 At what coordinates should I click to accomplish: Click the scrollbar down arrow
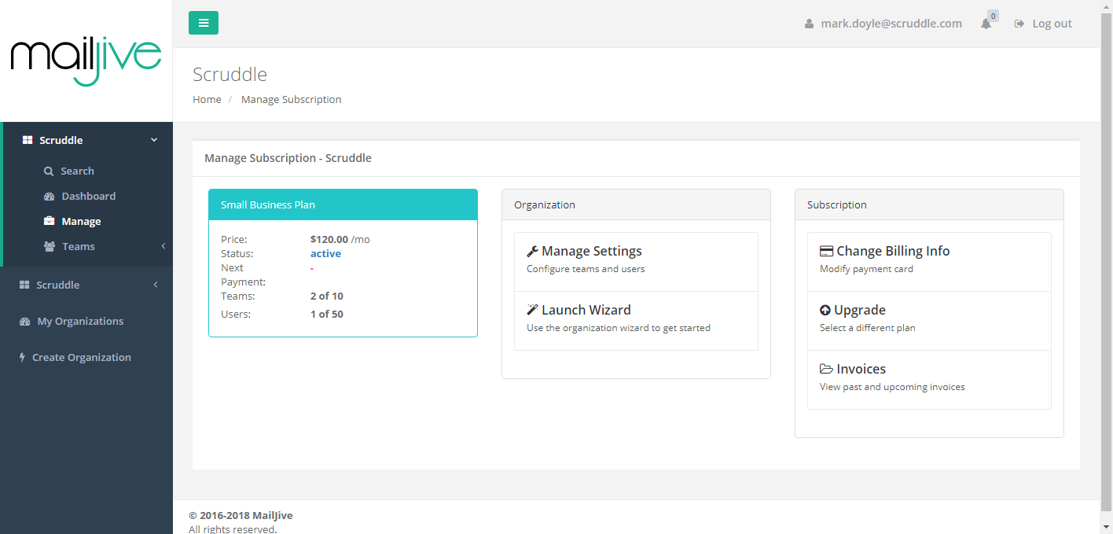[x=1106, y=527]
